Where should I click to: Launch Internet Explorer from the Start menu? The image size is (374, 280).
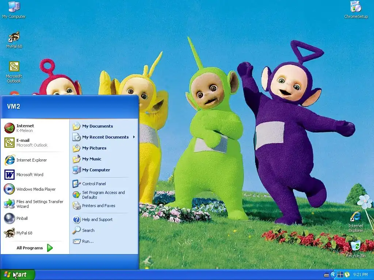point(35,160)
